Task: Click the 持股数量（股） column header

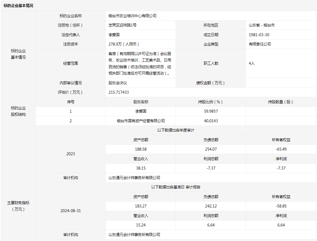Action: coord(281,102)
